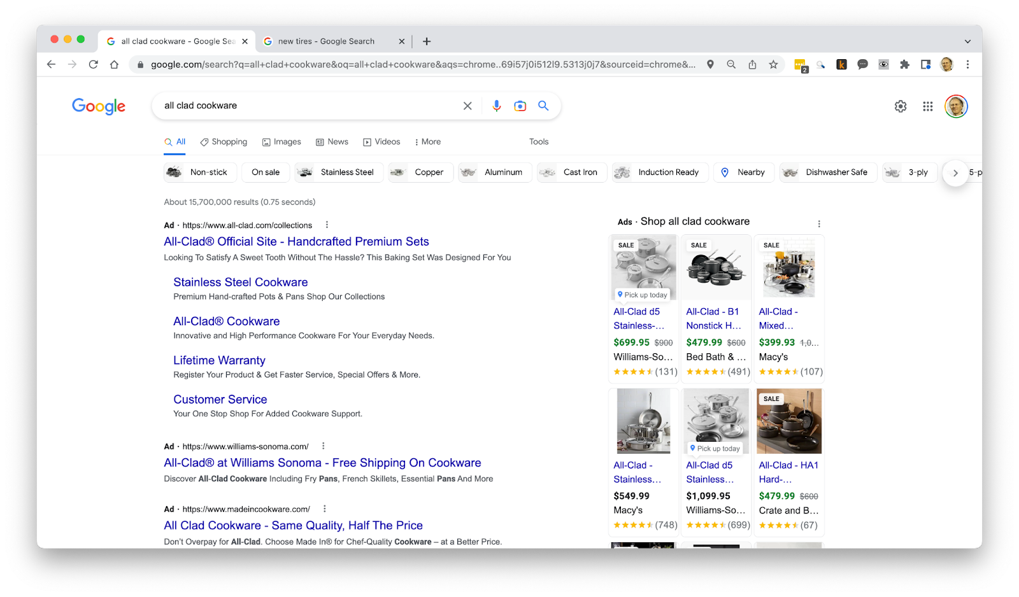The image size is (1019, 597).
Task: Clear the search box text
Action: point(467,106)
